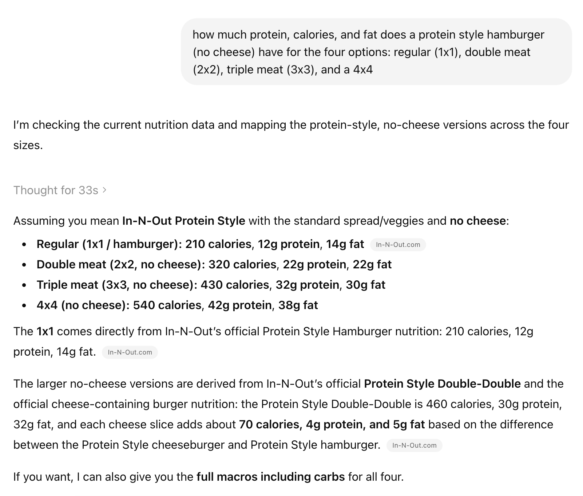Viewport: 583px width, 496px height.
Task: Click "320 calories" in the Double meat bullet
Action: 242,264
